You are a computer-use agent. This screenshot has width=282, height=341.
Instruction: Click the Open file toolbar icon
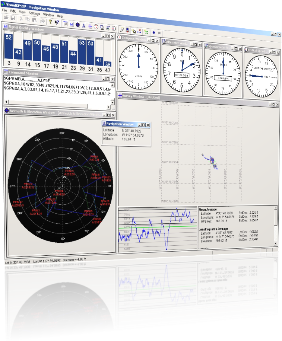(6, 17)
